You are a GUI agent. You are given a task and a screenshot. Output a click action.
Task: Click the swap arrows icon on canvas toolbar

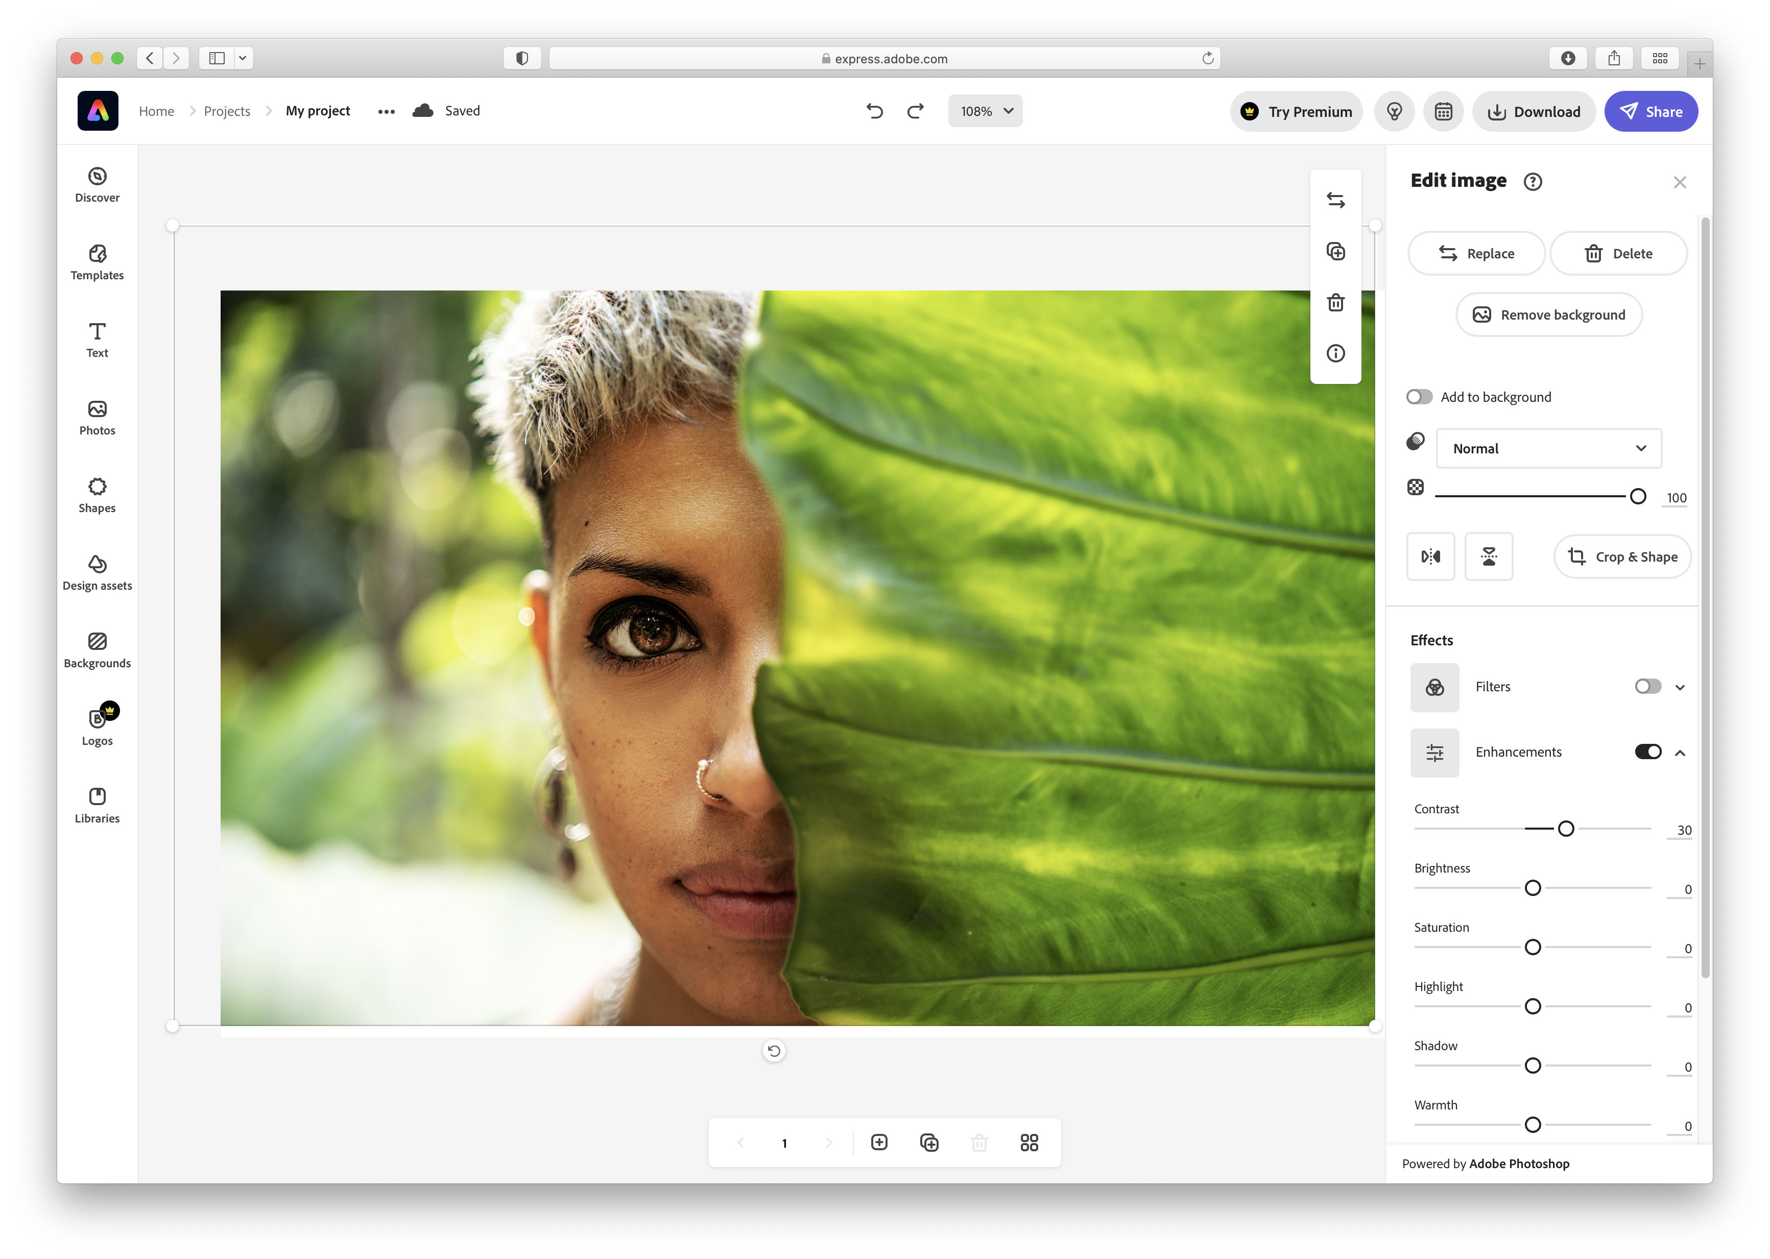(1335, 201)
